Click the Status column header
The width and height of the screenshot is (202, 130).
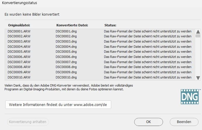[x=110, y=25]
